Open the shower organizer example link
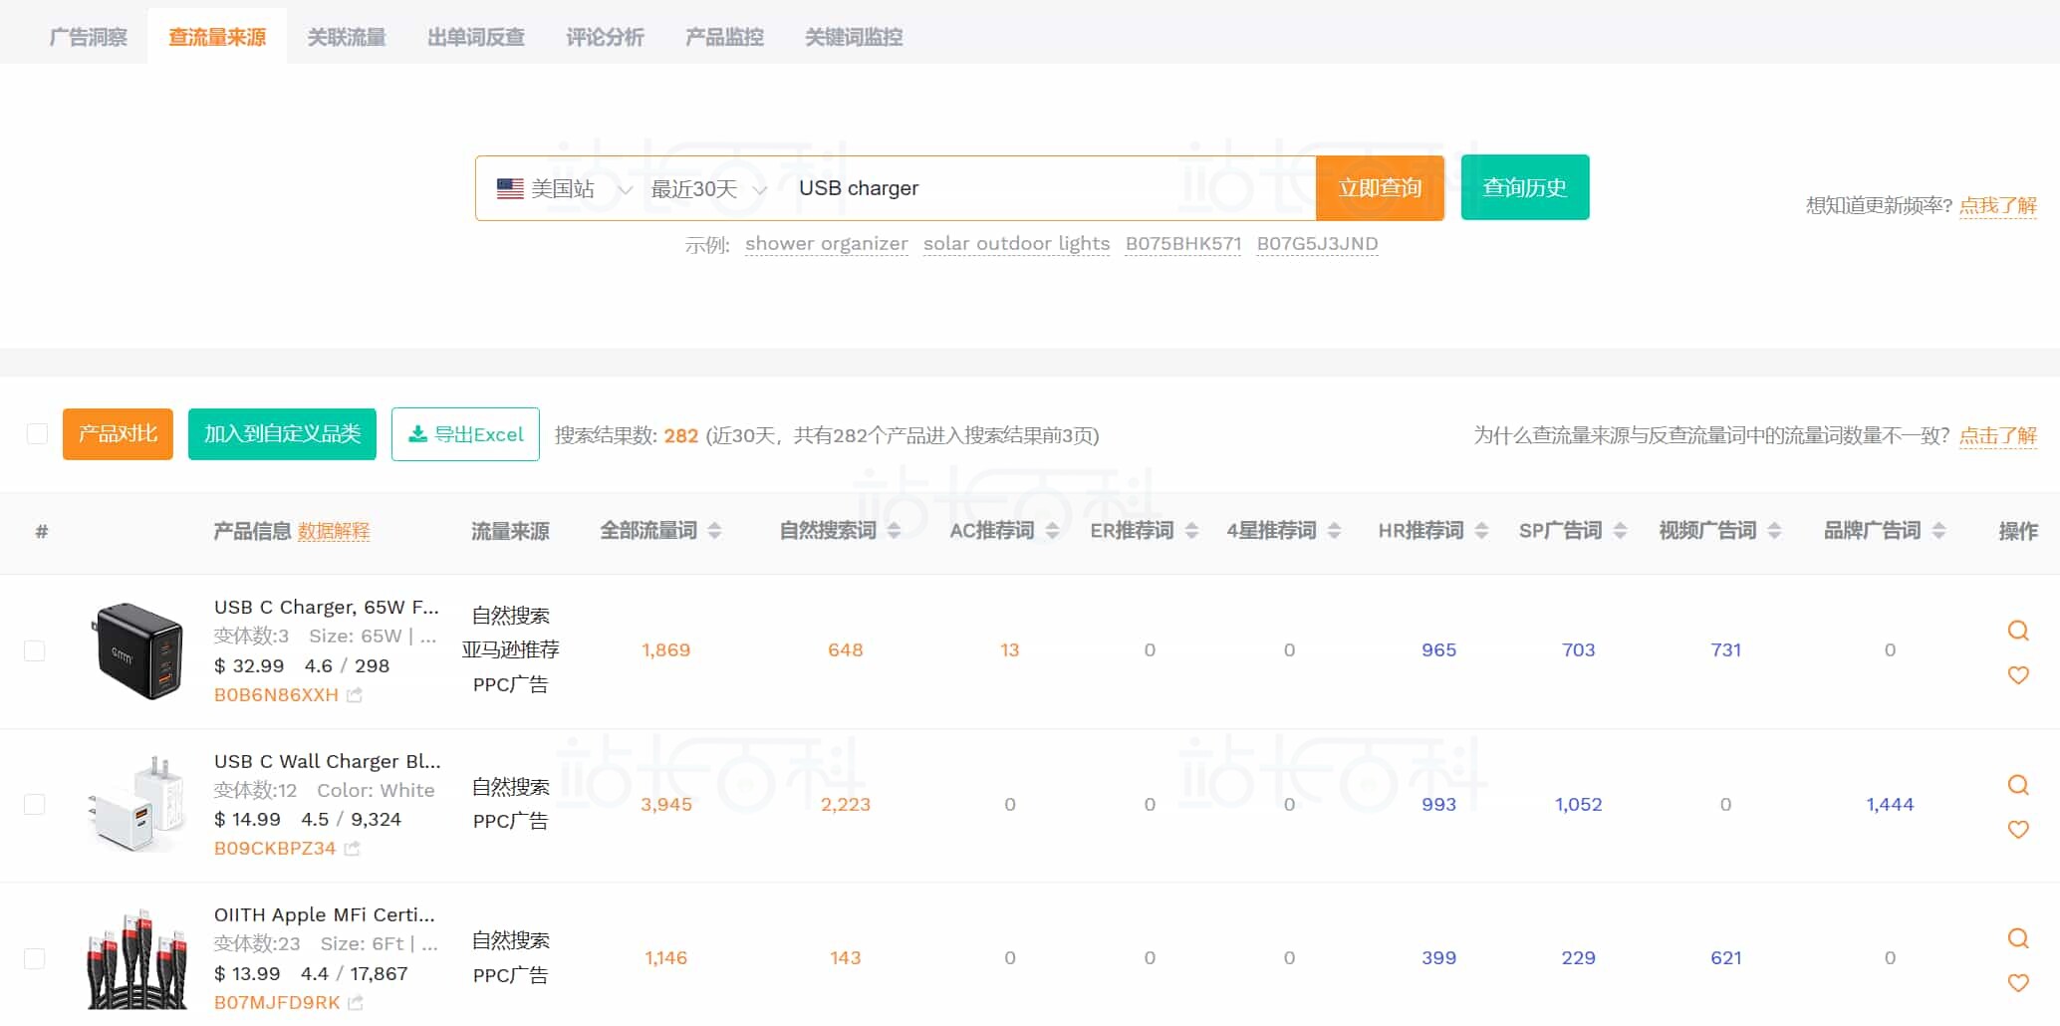The image size is (2060, 1026). click(x=827, y=243)
